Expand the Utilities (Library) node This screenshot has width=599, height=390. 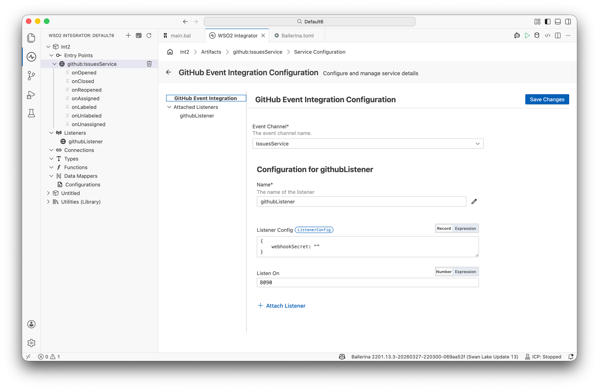pyautogui.click(x=48, y=202)
